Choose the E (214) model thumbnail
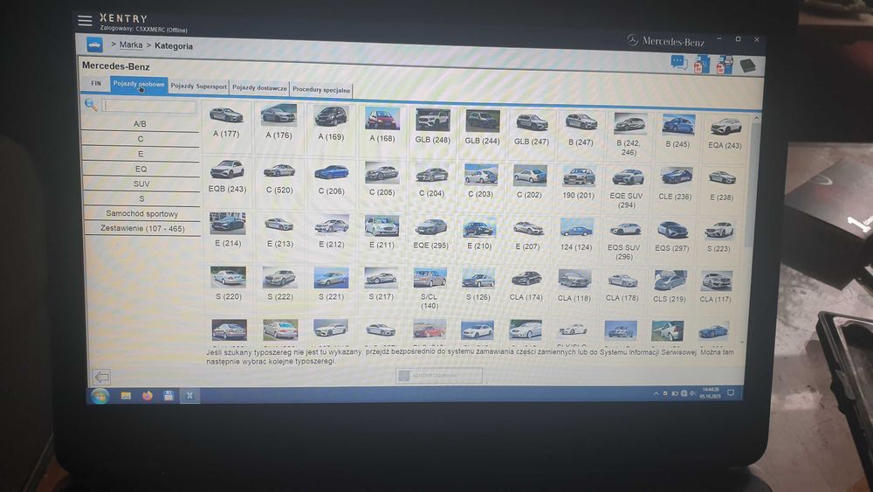This screenshot has height=492, width=873. (228, 224)
